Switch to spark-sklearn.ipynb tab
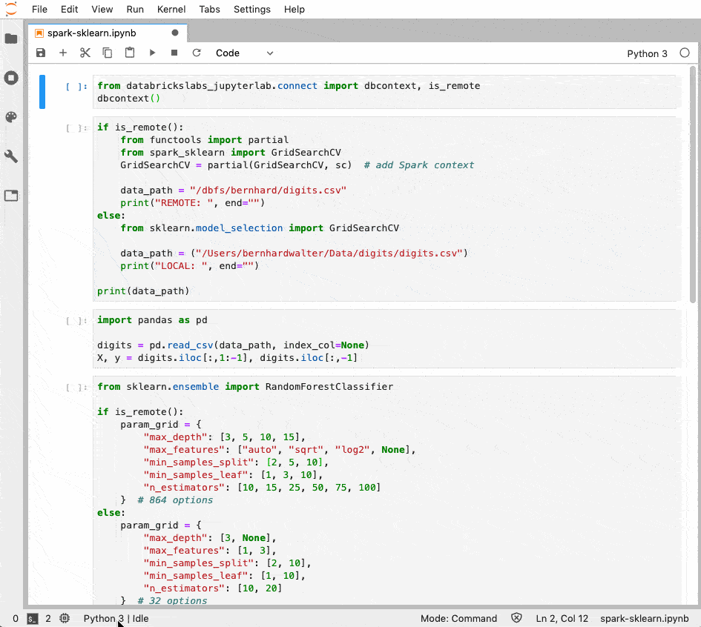Viewport: 701px width, 627px height. [x=91, y=33]
